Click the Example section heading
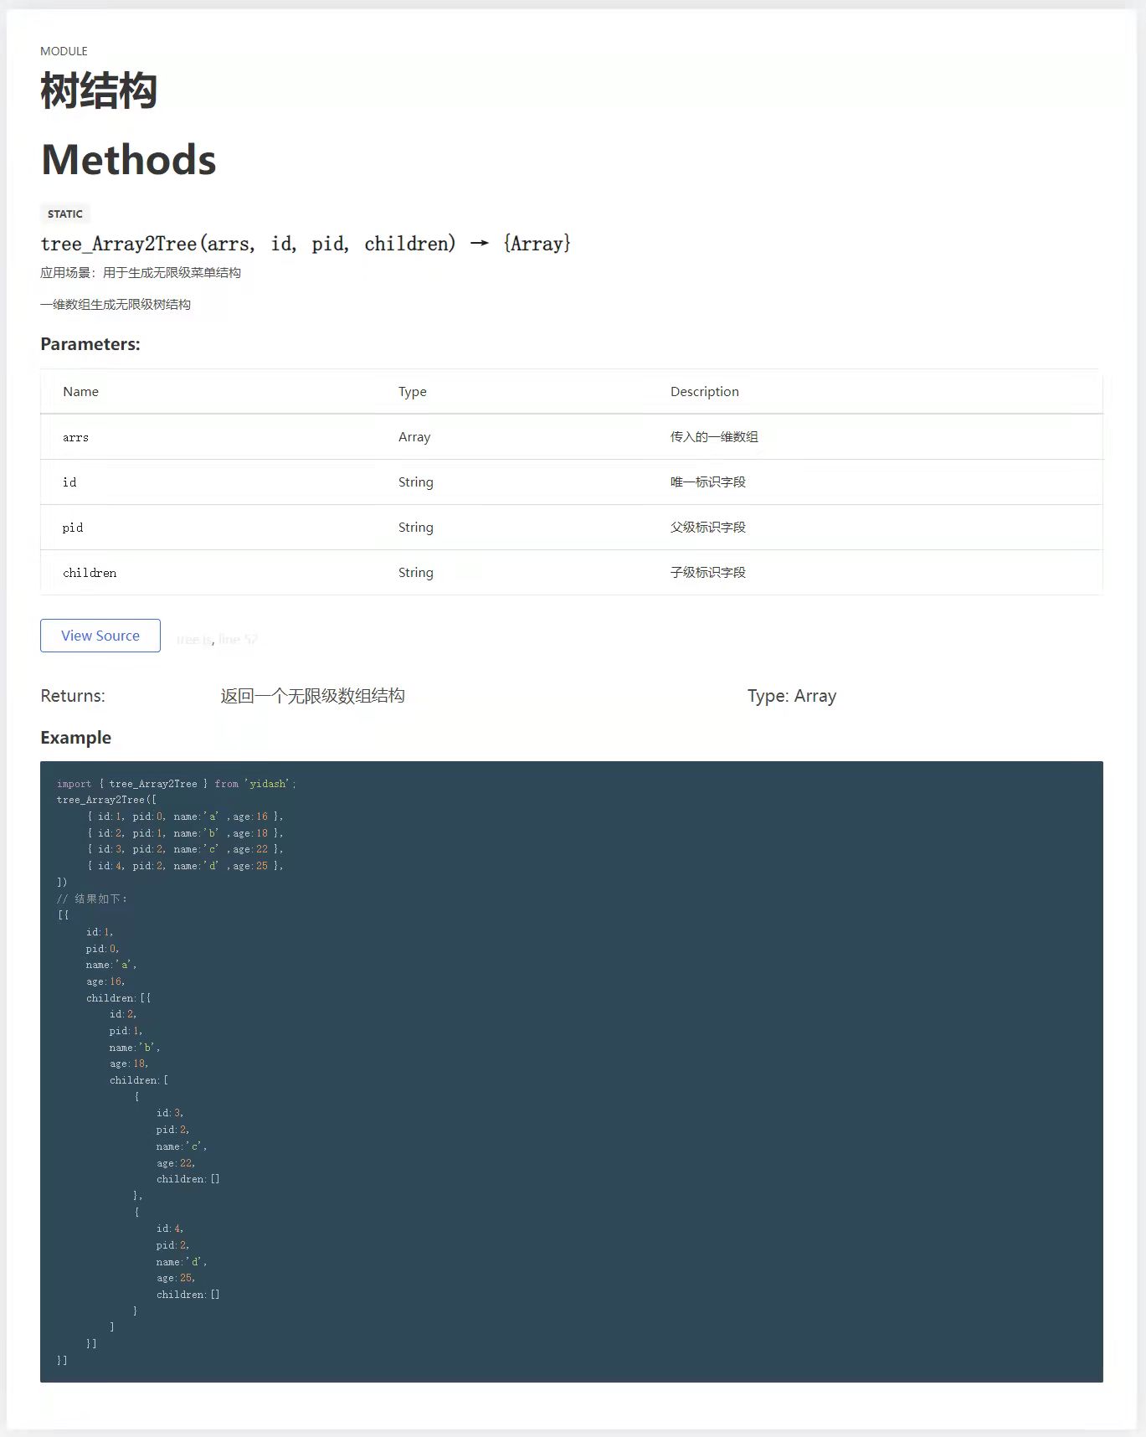 click(x=75, y=738)
